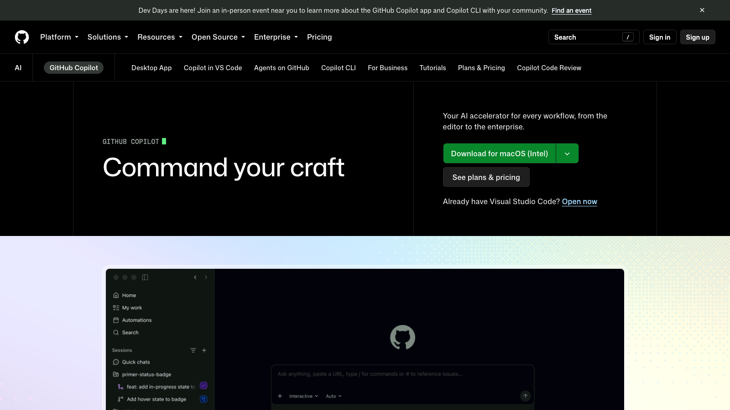Follow the Find an event link
This screenshot has height=410, width=730.
(572, 10)
